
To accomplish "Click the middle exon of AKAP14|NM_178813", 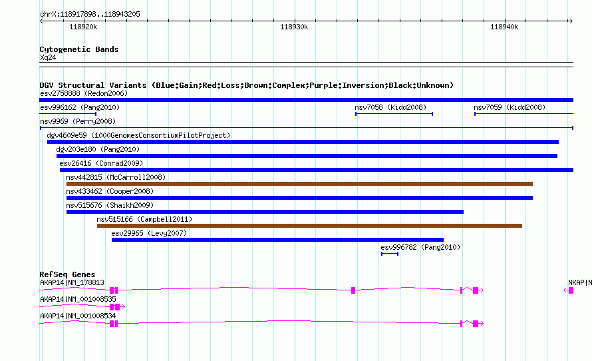I will [x=353, y=290].
